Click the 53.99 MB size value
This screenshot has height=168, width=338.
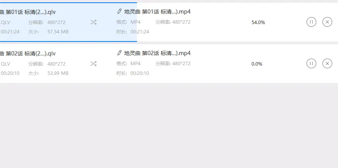(x=58, y=73)
